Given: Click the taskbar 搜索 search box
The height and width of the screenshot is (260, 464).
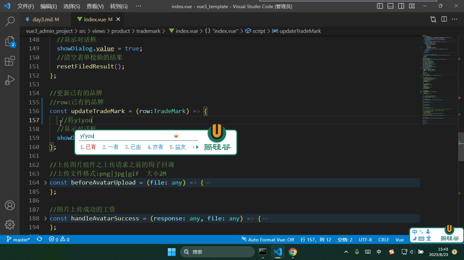Looking at the screenshot, I should [217, 252].
